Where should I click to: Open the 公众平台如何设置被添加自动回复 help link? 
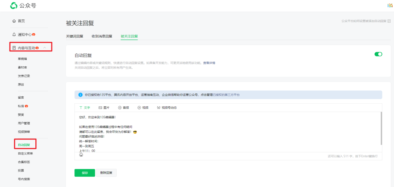click(364, 21)
